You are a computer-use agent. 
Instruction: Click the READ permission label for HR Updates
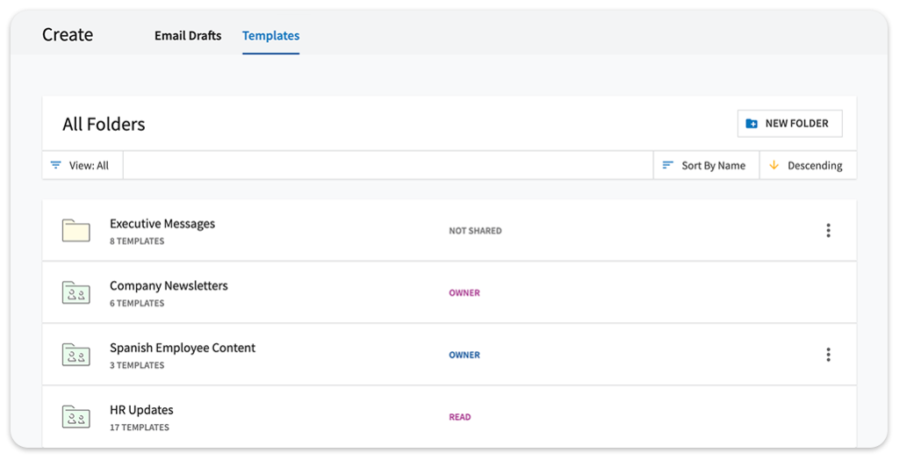460,417
